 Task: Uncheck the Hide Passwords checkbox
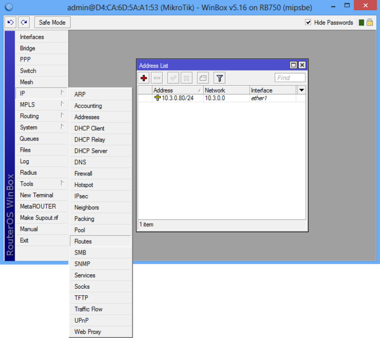coord(308,23)
